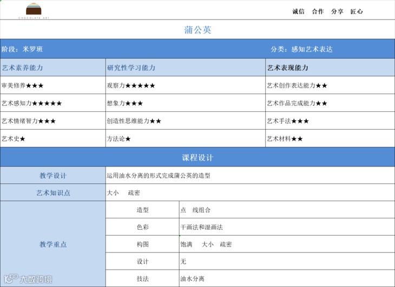Screen dimensions: 395x287
Task: Click the 课程设计 section header
Action: click(198, 157)
